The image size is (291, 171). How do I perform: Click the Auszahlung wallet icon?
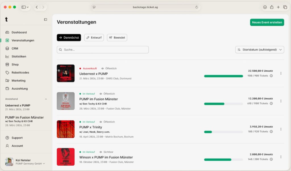7,89
